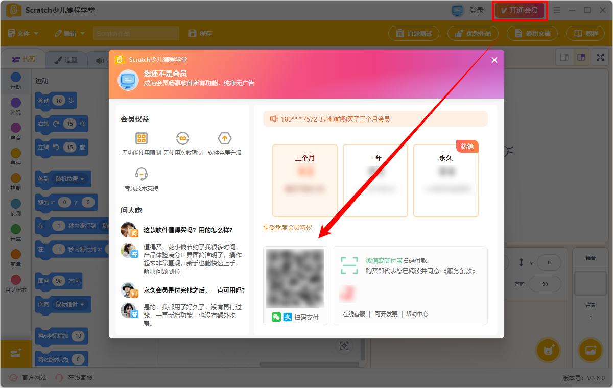Open 优秀作品 showcase
The width and height of the screenshot is (613, 388).
tap(473, 33)
